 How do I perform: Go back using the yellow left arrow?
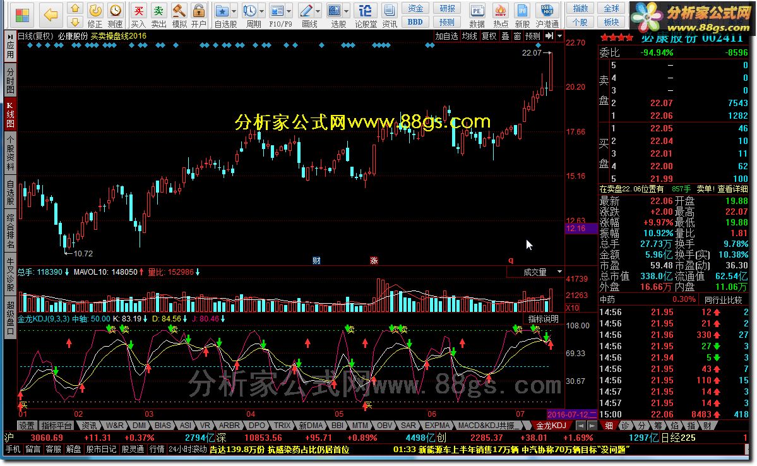click(51, 15)
